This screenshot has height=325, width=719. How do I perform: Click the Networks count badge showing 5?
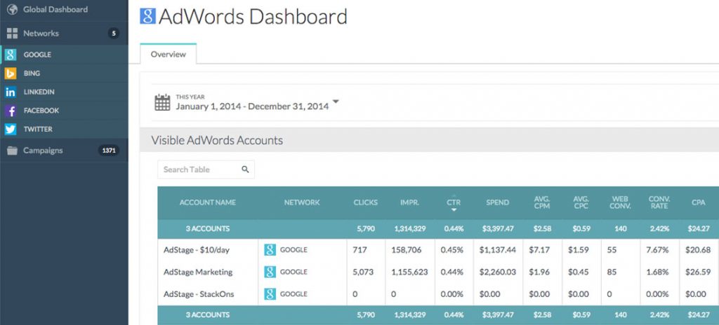coord(113,34)
